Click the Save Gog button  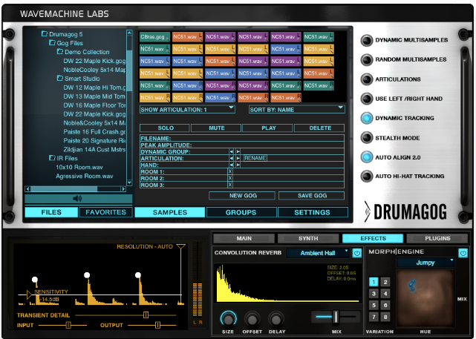[x=312, y=196]
